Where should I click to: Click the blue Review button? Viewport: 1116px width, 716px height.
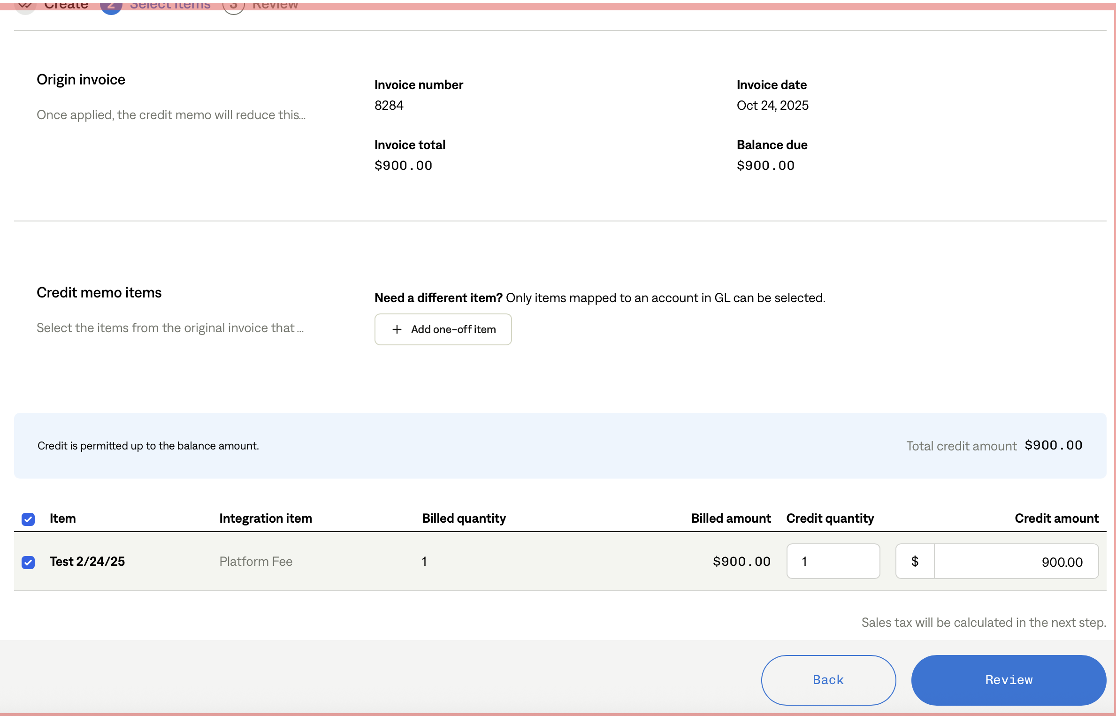pyautogui.click(x=1009, y=680)
